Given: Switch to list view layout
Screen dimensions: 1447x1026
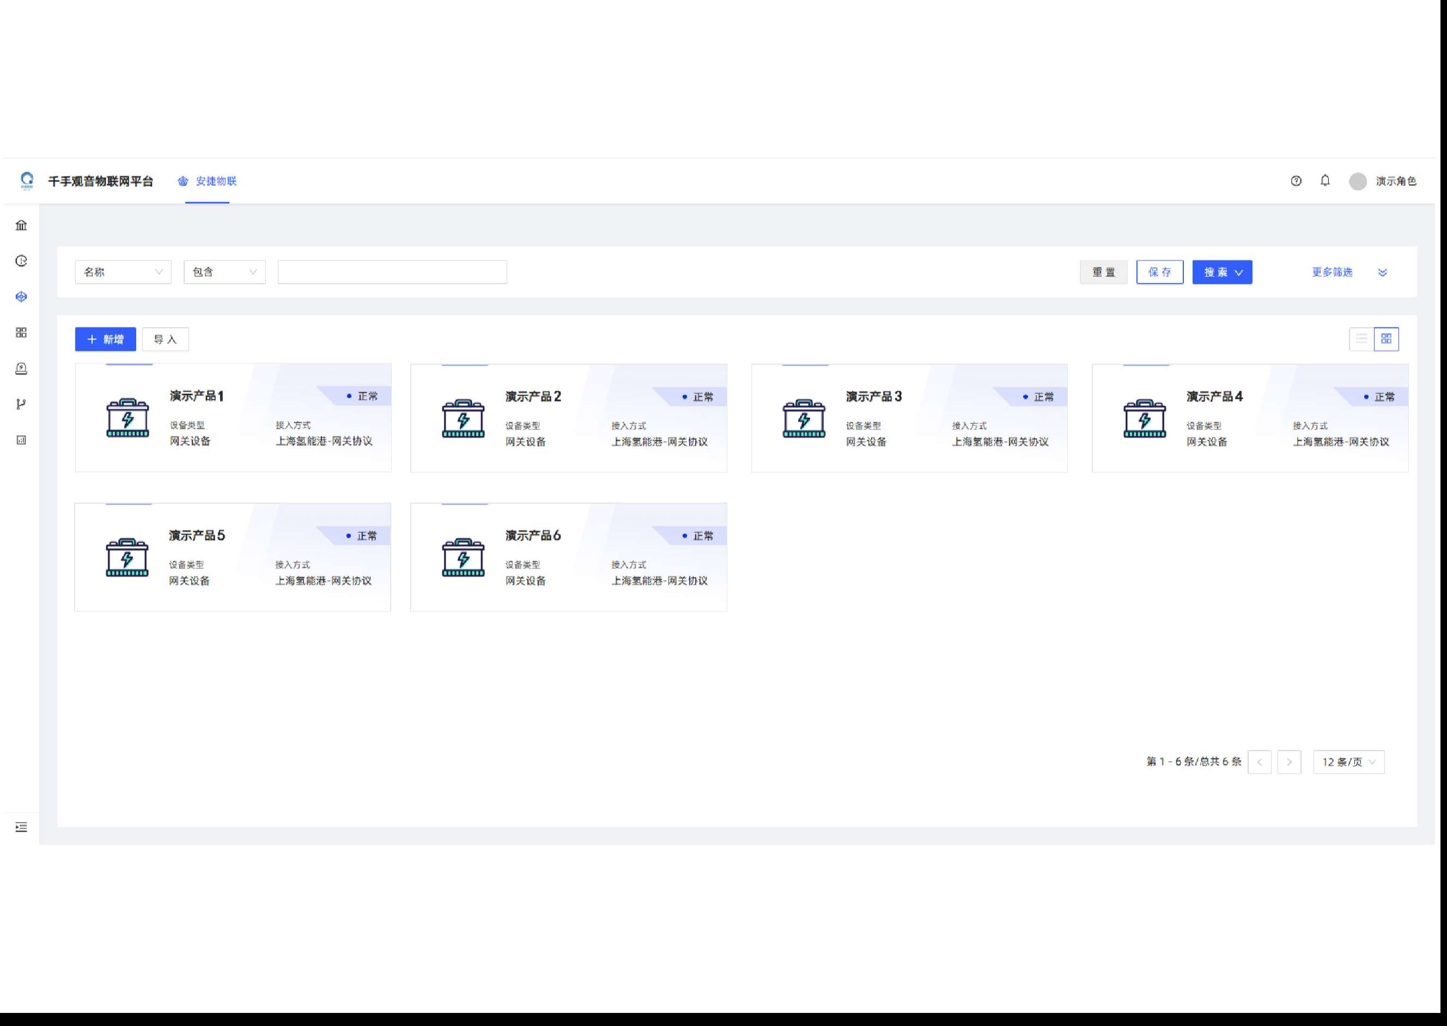Looking at the screenshot, I should pyautogui.click(x=1361, y=339).
